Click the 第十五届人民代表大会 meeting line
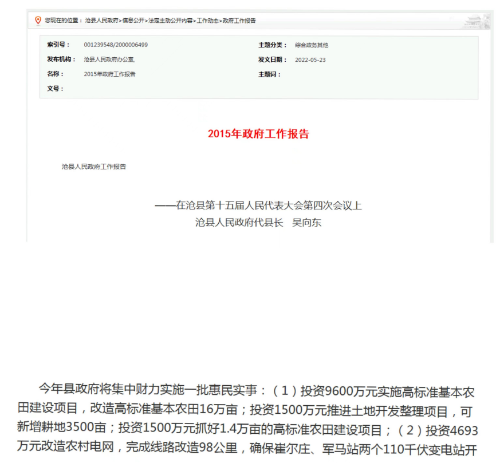The image size is (496, 463). pyautogui.click(x=258, y=206)
